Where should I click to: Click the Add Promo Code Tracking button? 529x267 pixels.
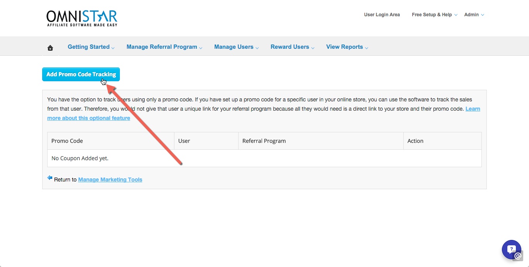(81, 74)
